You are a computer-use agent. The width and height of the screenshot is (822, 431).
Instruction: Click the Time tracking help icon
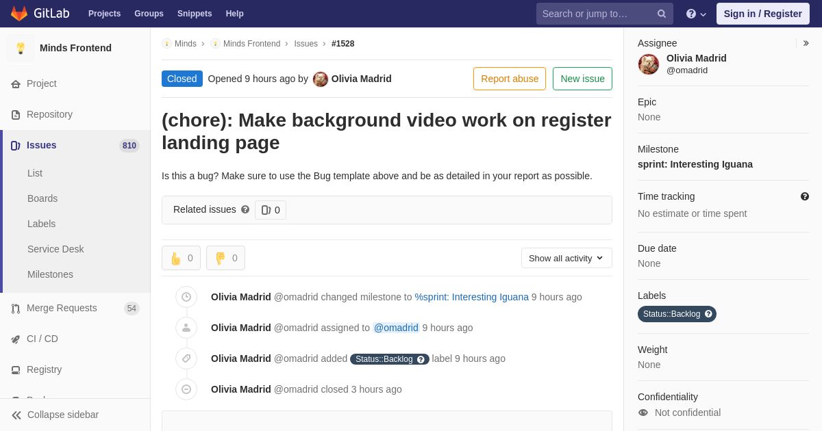click(x=805, y=196)
